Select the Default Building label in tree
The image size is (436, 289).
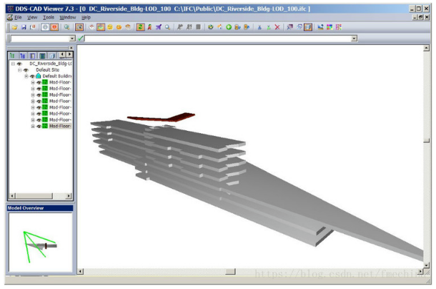(x=57, y=76)
